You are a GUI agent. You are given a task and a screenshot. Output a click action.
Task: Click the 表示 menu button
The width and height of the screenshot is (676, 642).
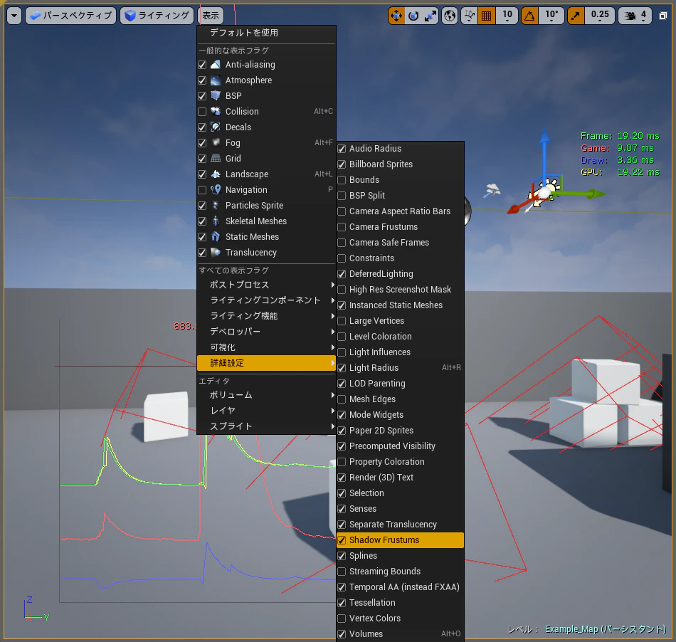[211, 16]
